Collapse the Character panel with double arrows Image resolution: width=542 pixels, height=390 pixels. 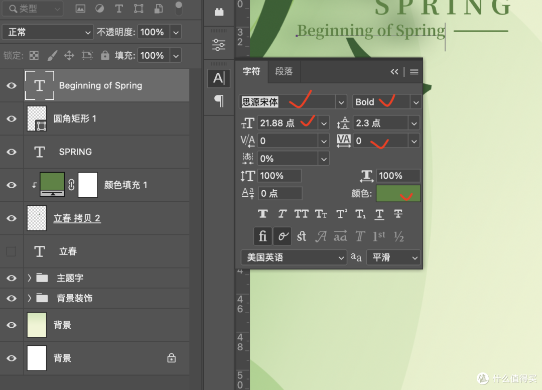394,72
